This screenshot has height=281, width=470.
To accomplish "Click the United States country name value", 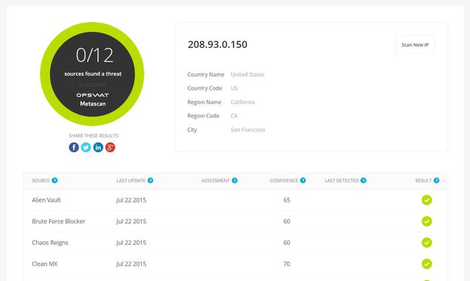I will pos(248,74).
